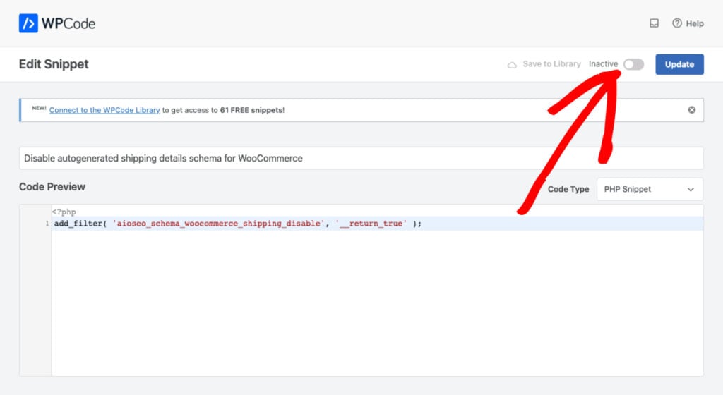Click the WPCode logo icon
Screen dimensions: 723x395
[28, 23]
